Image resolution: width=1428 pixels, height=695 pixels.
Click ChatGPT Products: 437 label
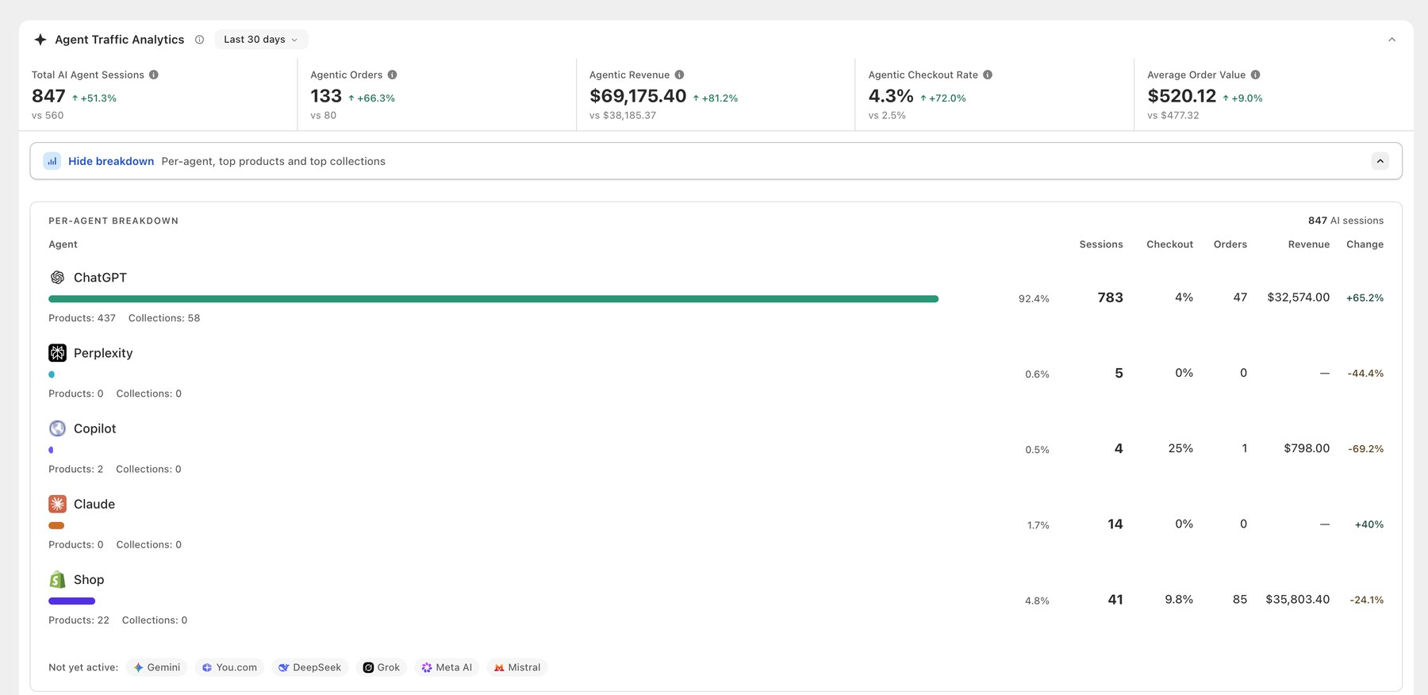tap(82, 318)
